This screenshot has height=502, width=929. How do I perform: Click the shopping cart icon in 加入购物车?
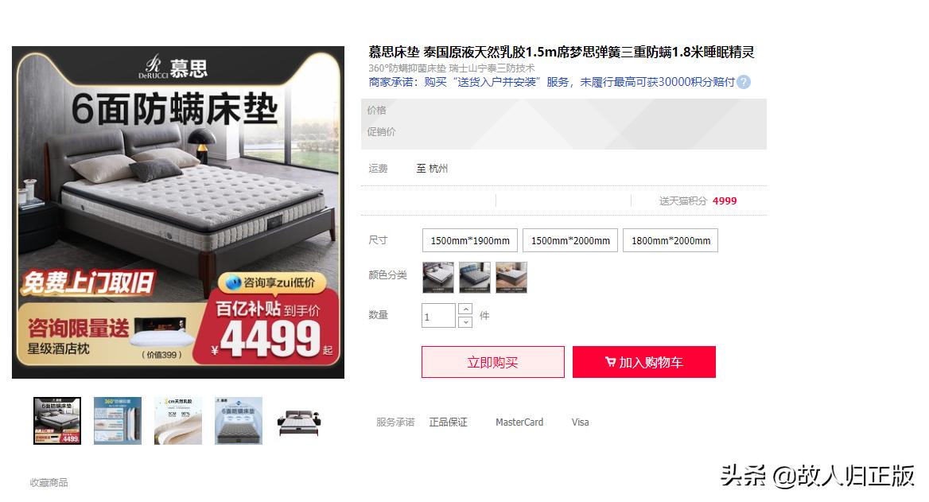point(610,362)
